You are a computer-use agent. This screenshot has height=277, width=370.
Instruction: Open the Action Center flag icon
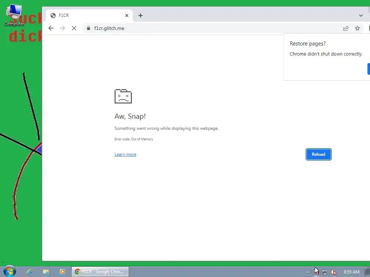tap(316, 272)
